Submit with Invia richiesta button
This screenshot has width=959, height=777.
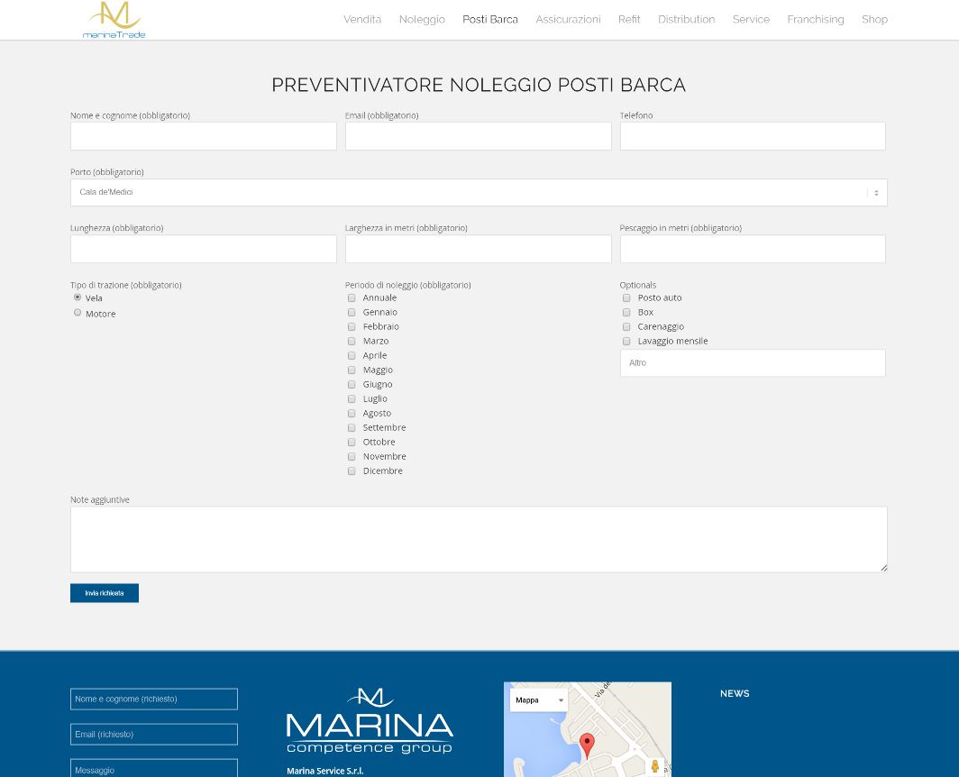coord(105,593)
